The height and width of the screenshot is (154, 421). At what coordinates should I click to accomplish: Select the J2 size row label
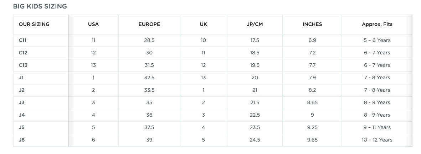click(x=22, y=90)
